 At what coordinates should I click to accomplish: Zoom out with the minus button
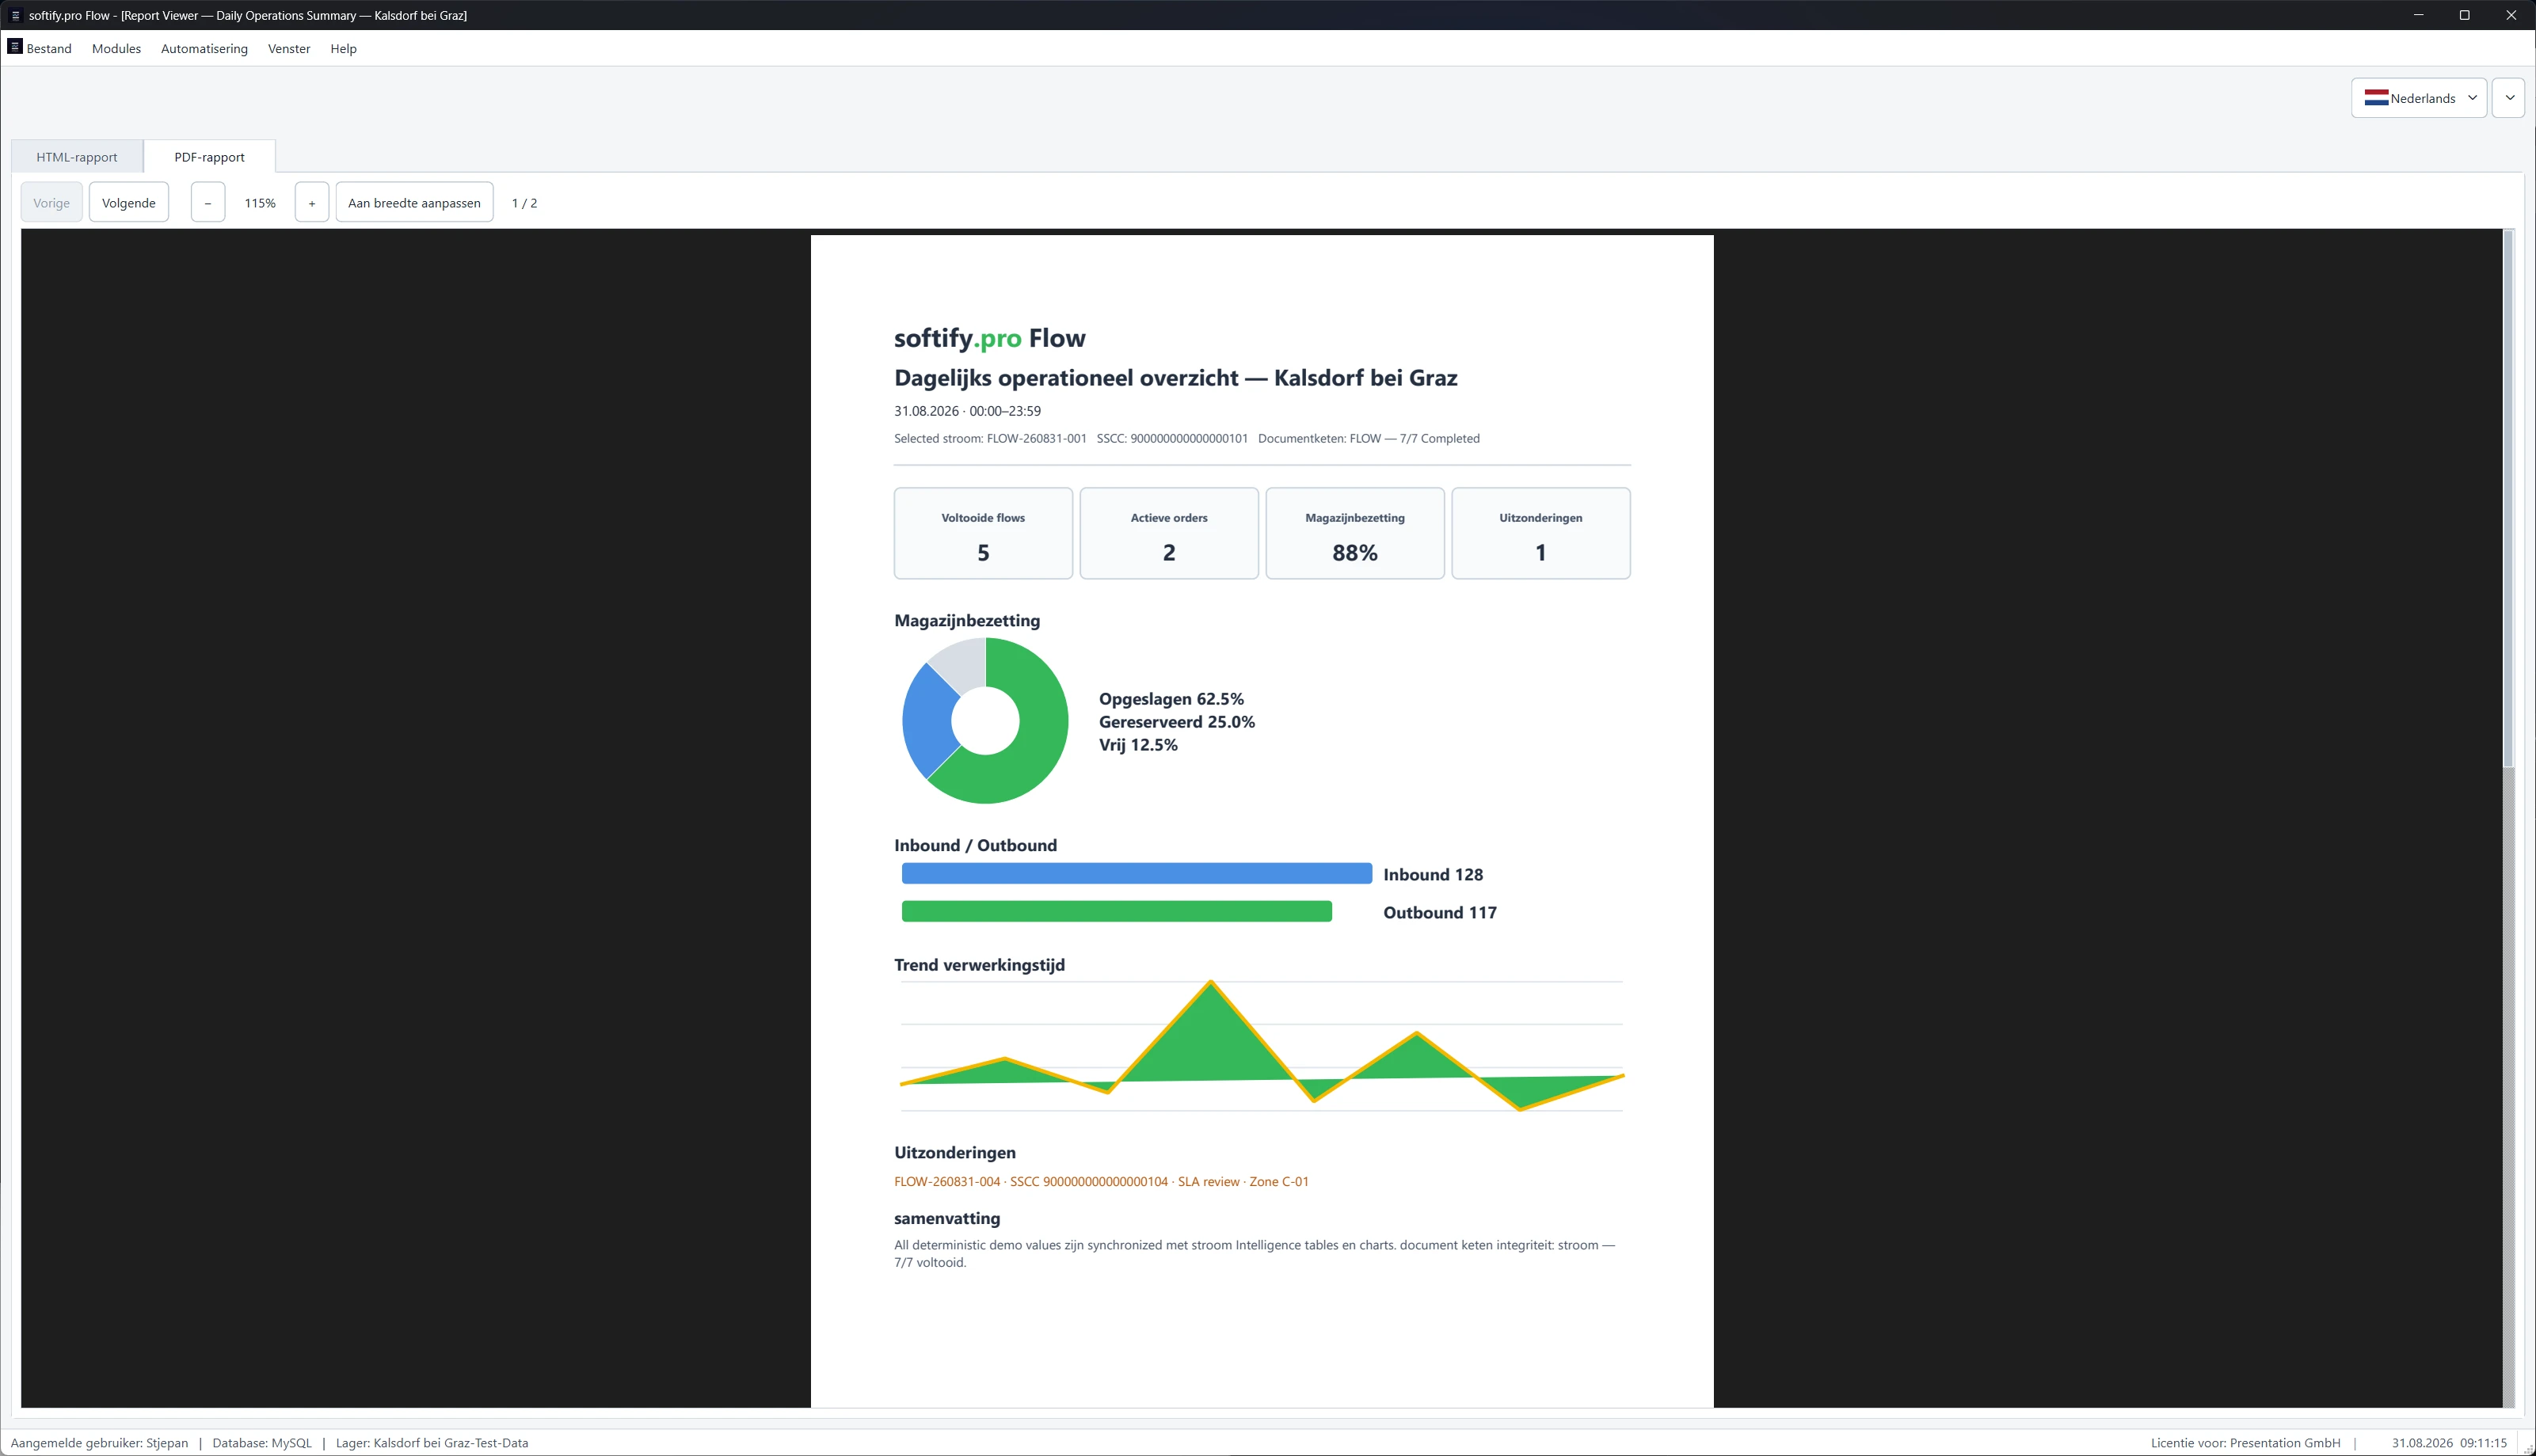pos(208,203)
